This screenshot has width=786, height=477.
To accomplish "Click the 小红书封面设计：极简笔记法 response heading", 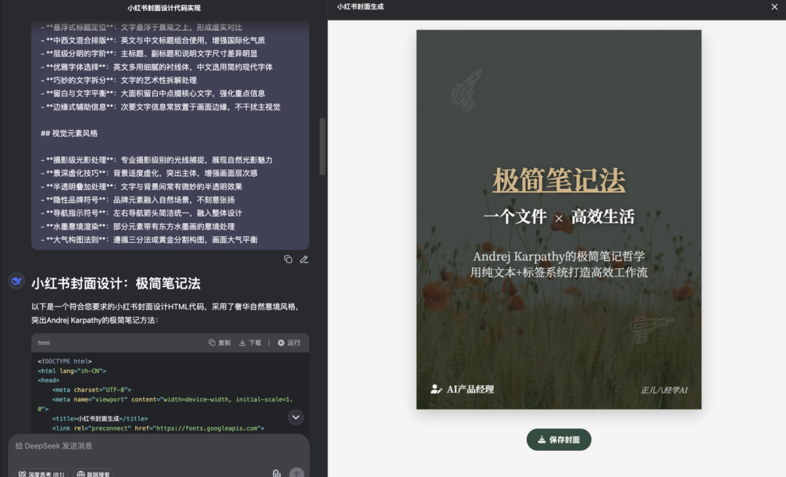I will point(116,284).
